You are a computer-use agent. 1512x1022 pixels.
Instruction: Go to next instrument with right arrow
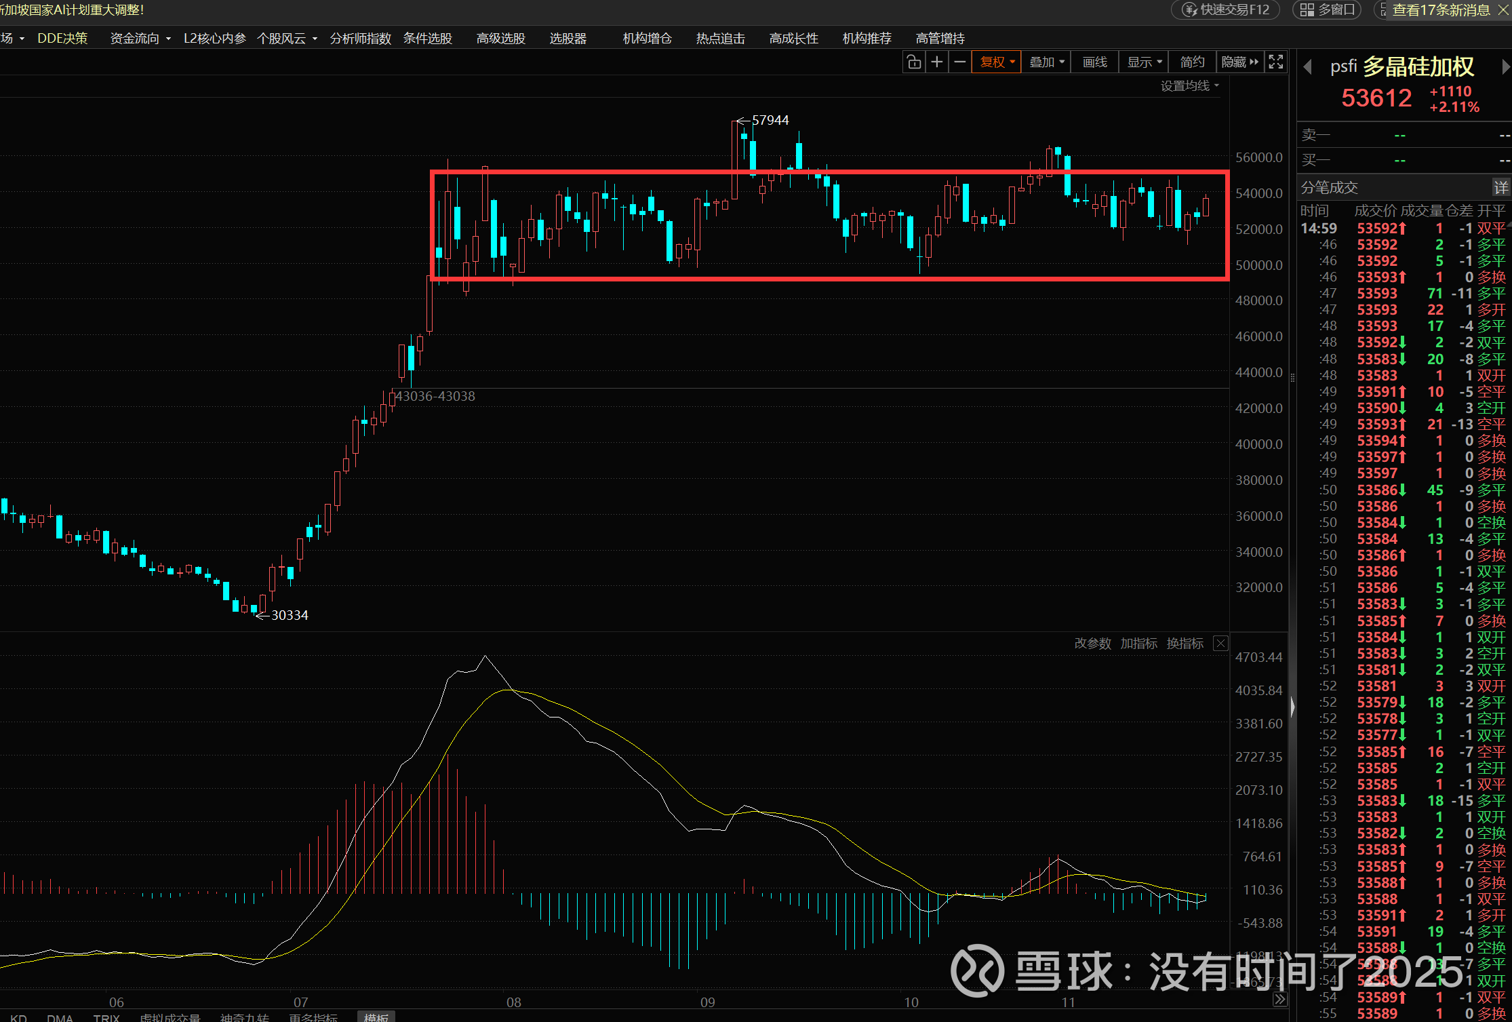(1505, 67)
